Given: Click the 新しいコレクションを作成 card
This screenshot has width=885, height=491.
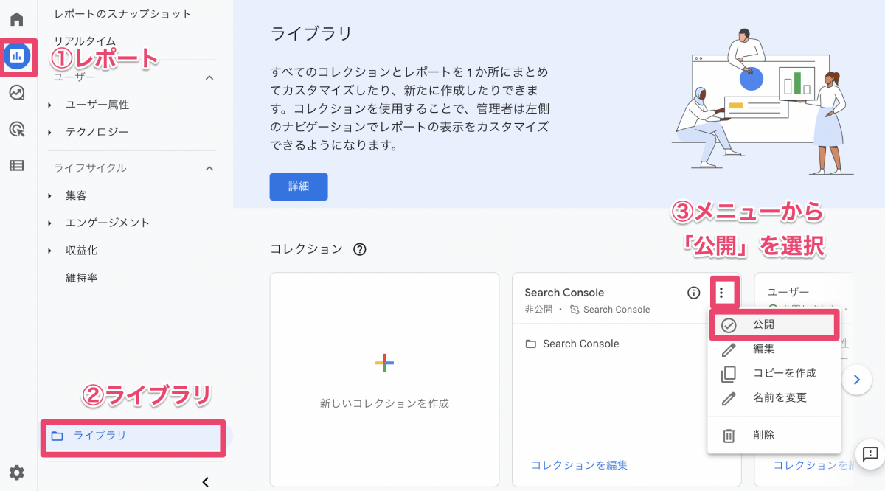Looking at the screenshot, I should pos(384,380).
